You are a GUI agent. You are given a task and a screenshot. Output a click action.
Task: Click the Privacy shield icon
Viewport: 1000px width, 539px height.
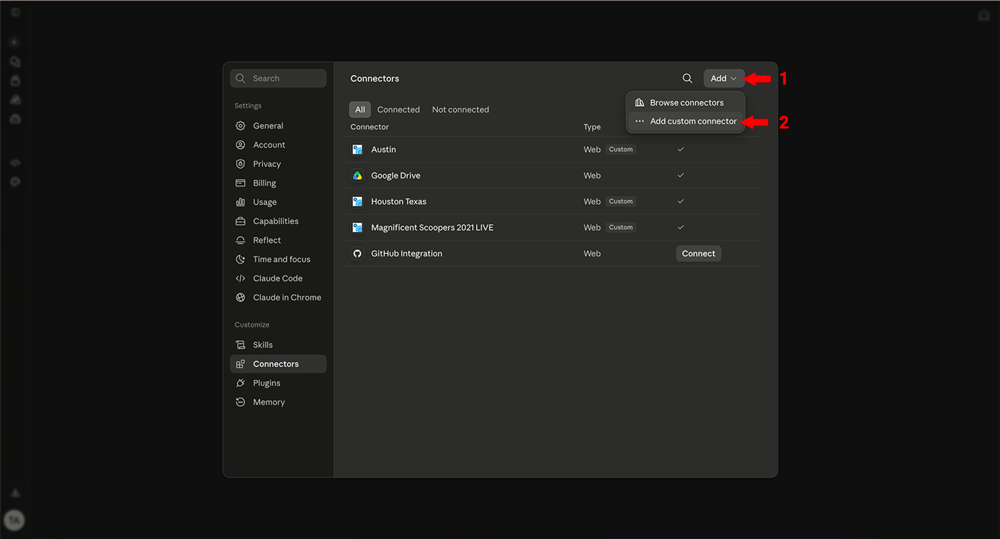point(240,164)
